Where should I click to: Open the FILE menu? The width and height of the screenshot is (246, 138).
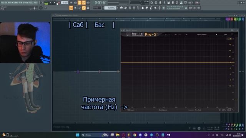click(x=3, y=3)
